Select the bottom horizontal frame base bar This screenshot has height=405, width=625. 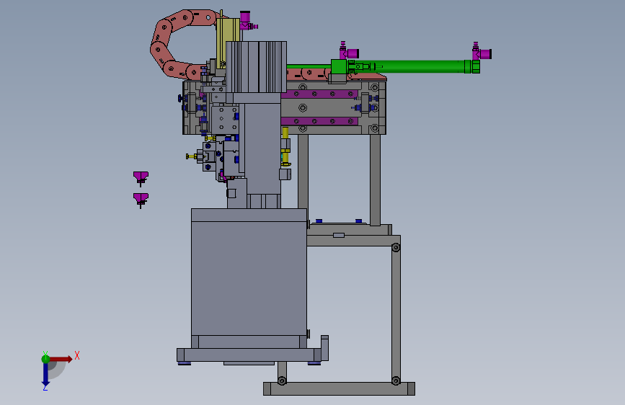(x=340, y=388)
